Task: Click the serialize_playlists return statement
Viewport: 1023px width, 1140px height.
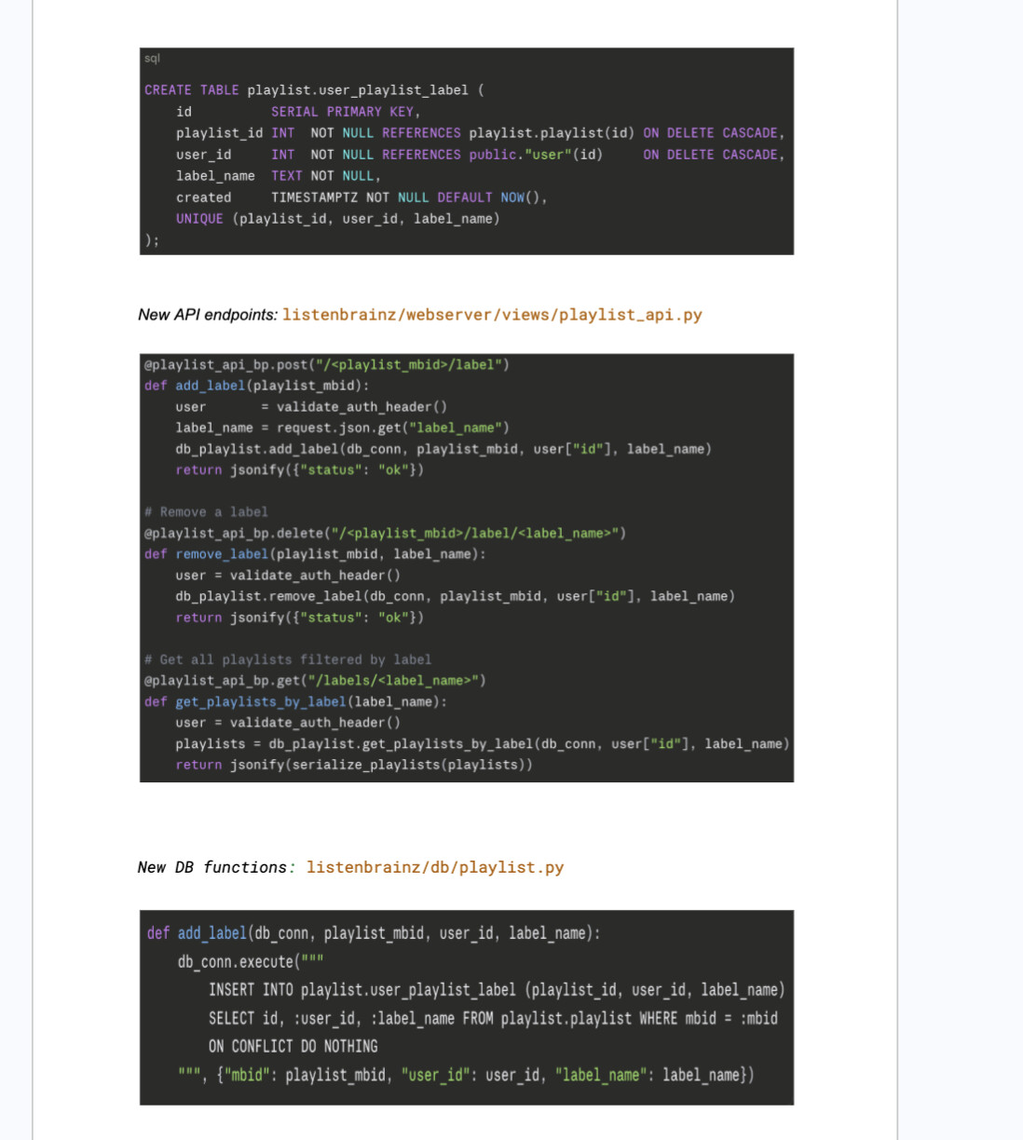Action: 354,765
